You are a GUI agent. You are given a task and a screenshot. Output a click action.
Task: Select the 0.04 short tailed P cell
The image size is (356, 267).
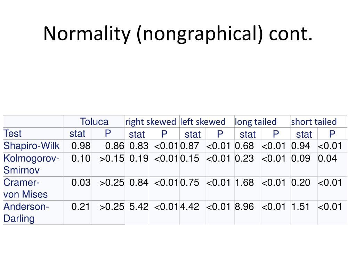(x=327, y=159)
